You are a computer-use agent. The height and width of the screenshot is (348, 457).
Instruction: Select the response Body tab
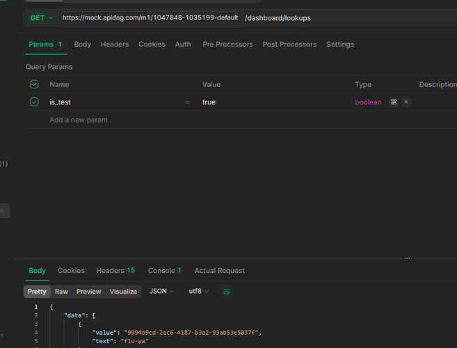click(x=38, y=271)
